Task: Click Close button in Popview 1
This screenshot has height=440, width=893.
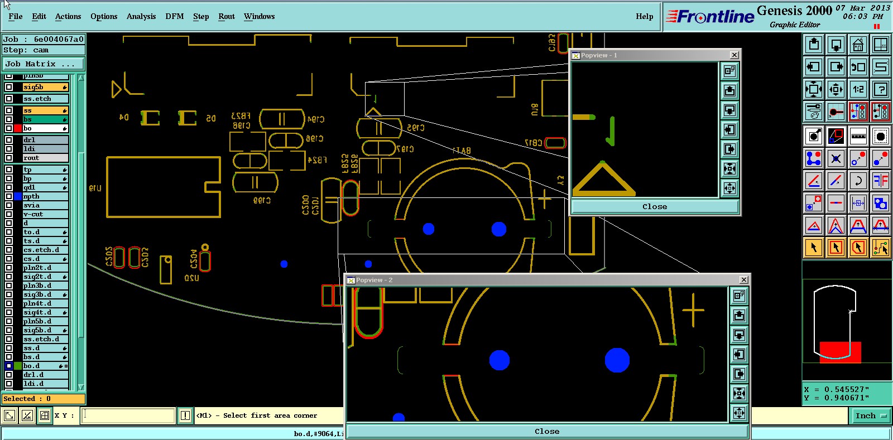Action: point(655,206)
